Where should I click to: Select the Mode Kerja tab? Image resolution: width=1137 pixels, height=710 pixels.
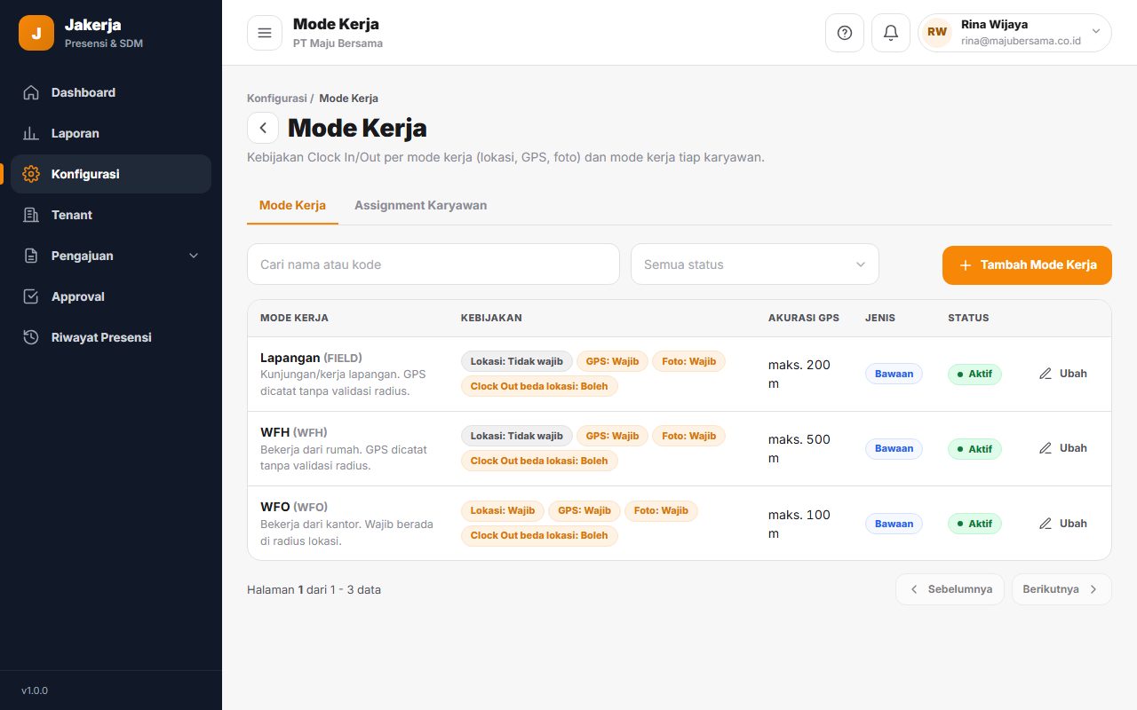[292, 205]
